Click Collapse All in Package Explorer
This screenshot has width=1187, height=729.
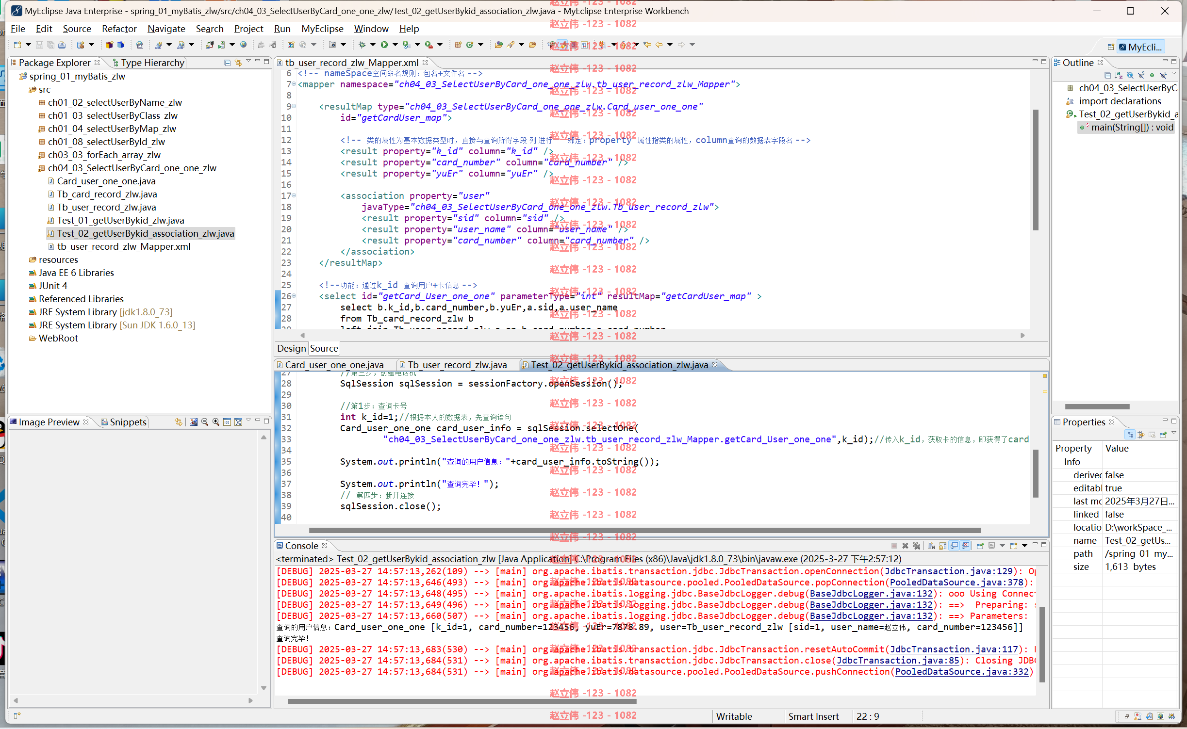(x=227, y=63)
